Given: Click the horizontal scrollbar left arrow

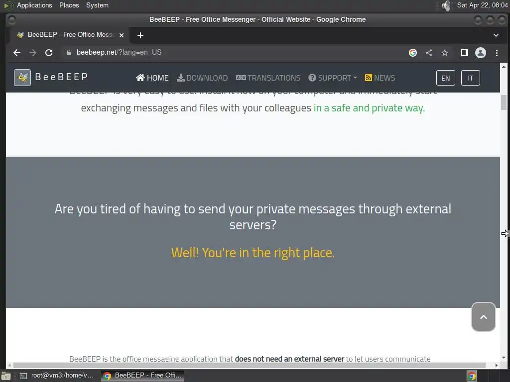Looking at the screenshot, I should 9,366.
